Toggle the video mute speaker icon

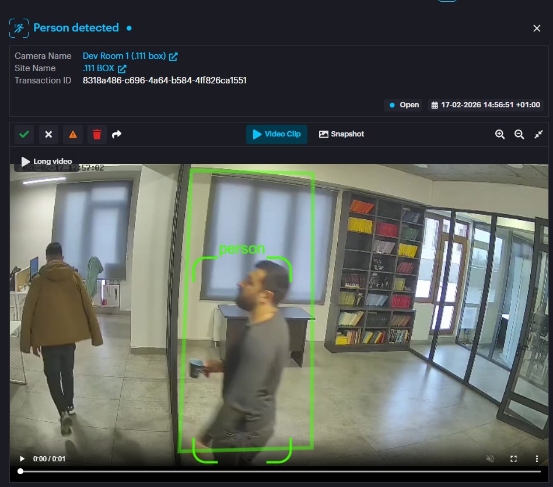(491, 459)
